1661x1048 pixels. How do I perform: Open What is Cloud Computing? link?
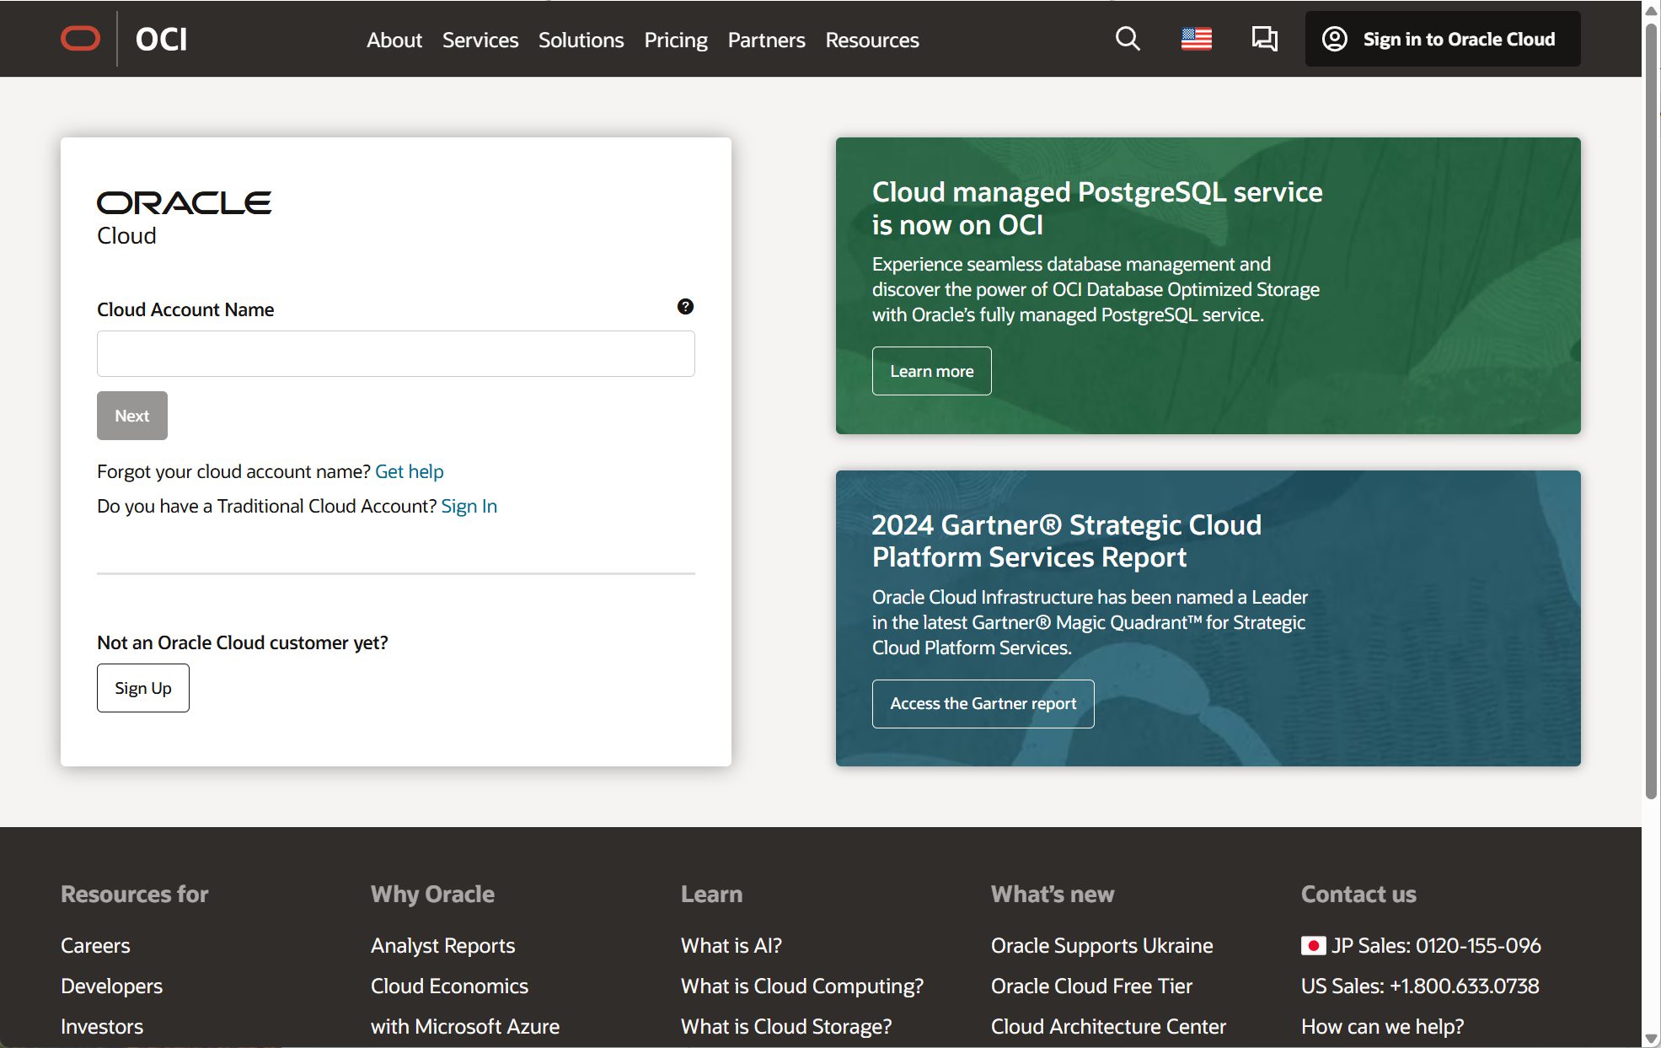[x=801, y=986]
